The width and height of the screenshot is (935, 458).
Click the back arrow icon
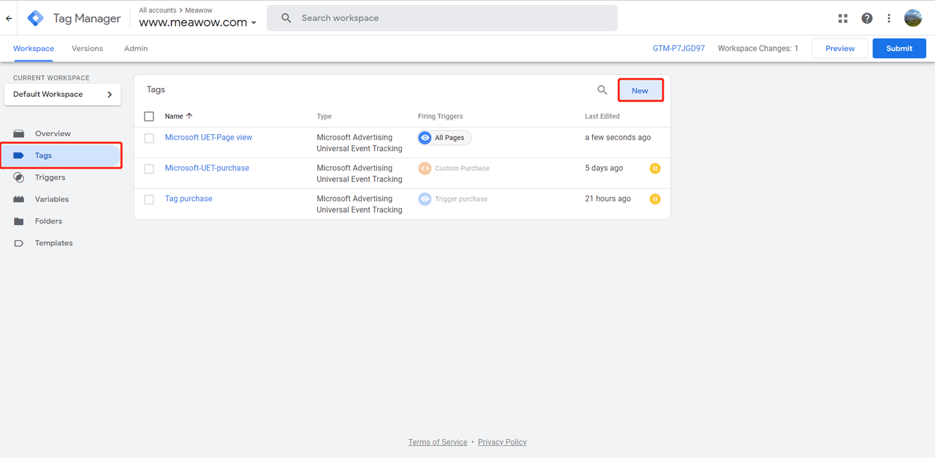point(9,19)
